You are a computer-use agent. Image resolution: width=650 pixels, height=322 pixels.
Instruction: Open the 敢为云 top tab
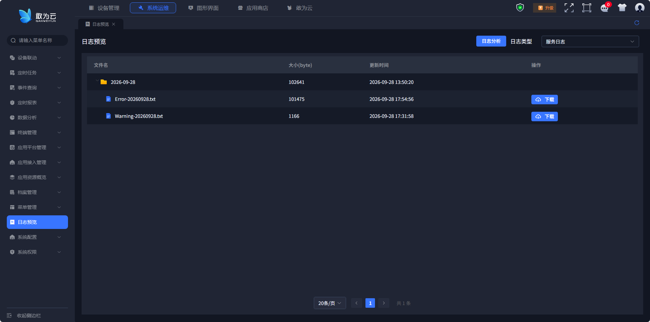tap(300, 8)
